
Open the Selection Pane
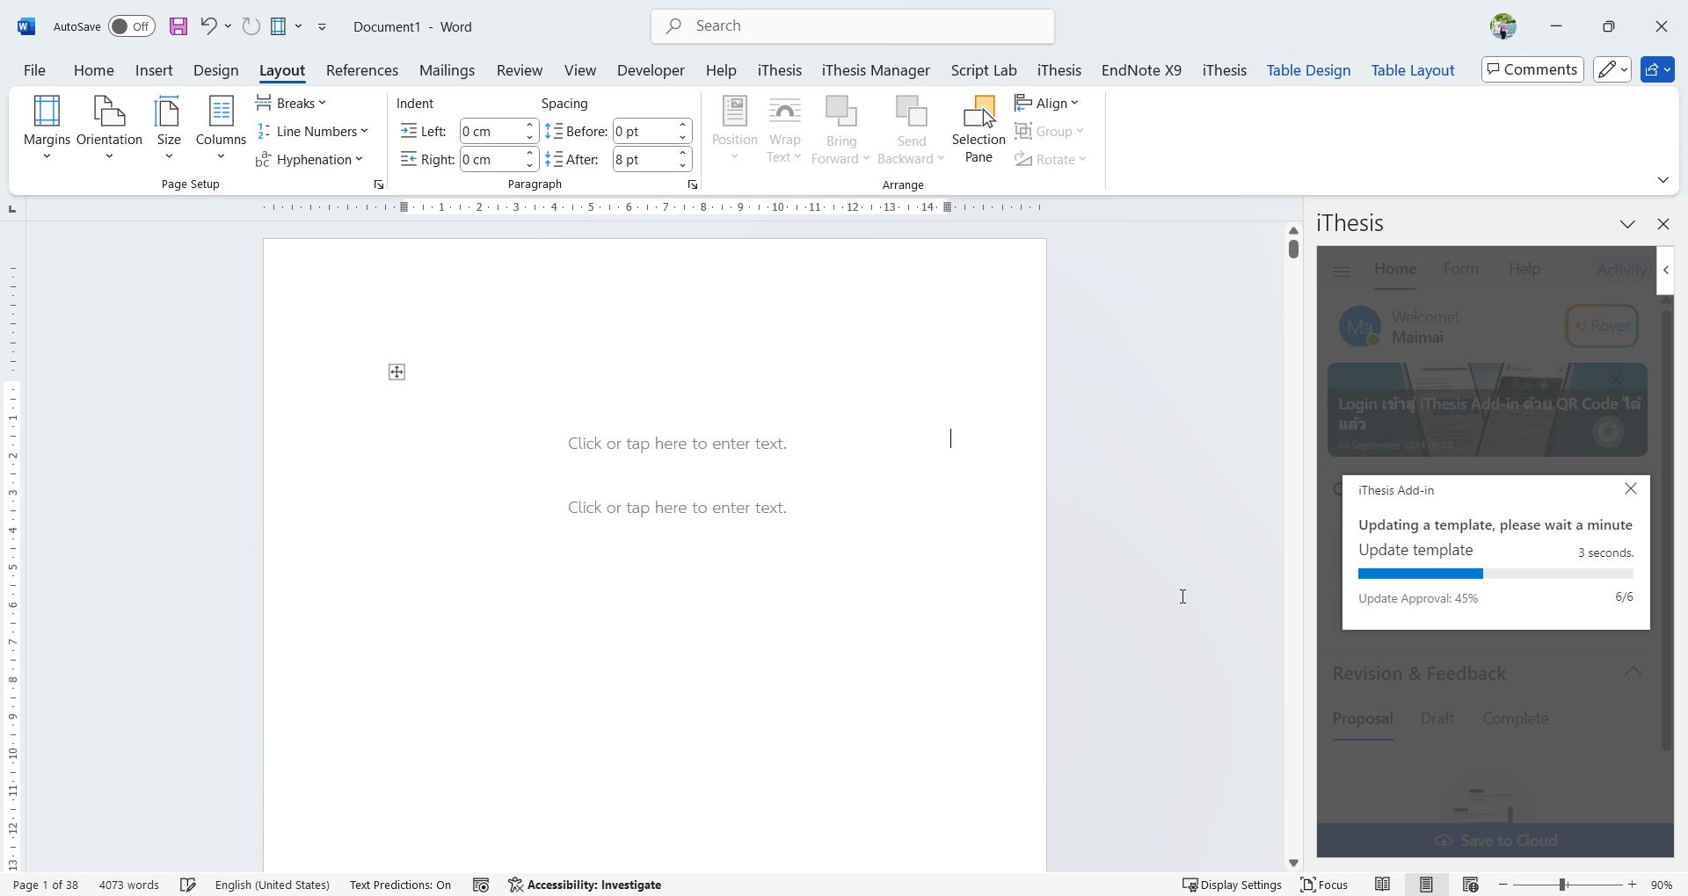pyautogui.click(x=979, y=130)
